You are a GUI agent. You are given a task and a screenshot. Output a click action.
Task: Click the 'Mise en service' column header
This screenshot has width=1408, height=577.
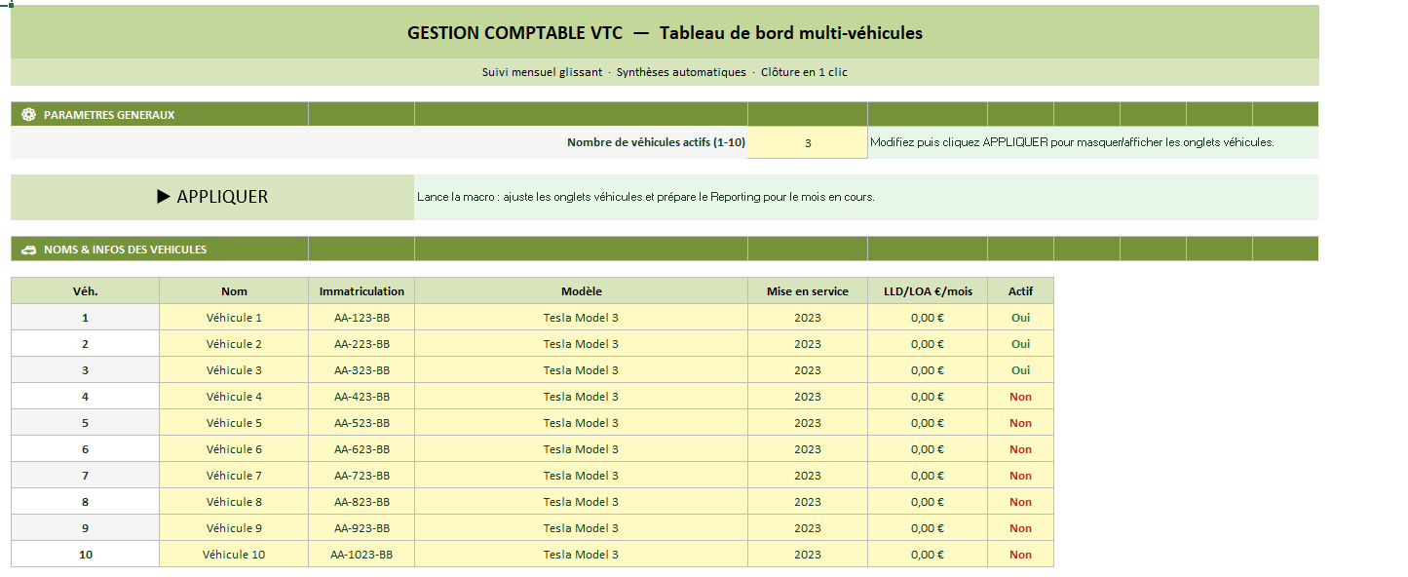click(808, 291)
